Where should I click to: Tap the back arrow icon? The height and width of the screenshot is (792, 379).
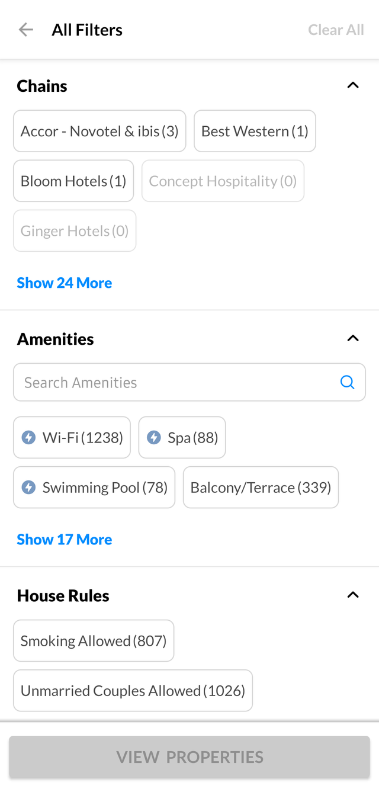pyautogui.click(x=25, y=30)
